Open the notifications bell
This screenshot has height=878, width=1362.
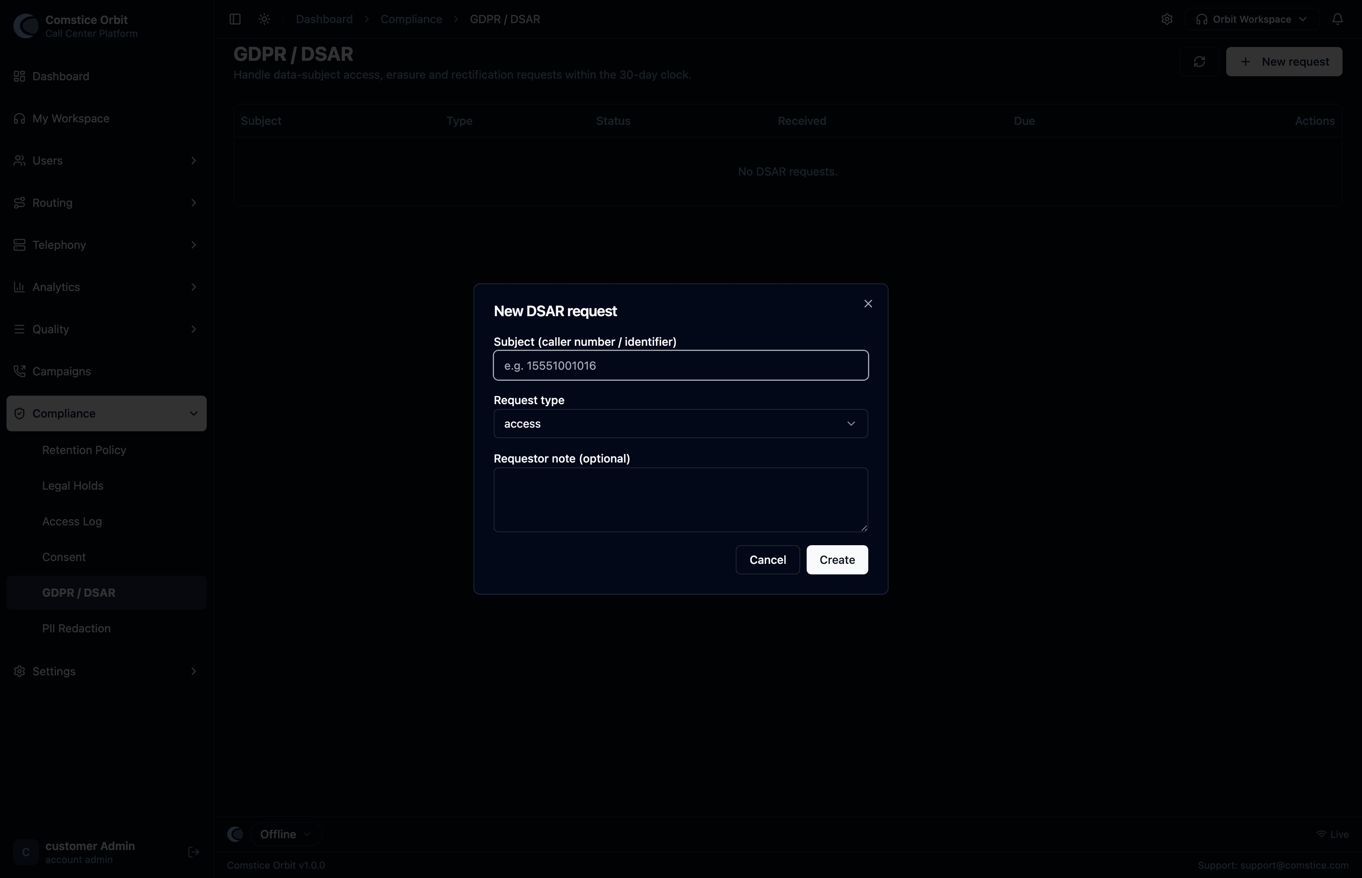coord(1337,19)
